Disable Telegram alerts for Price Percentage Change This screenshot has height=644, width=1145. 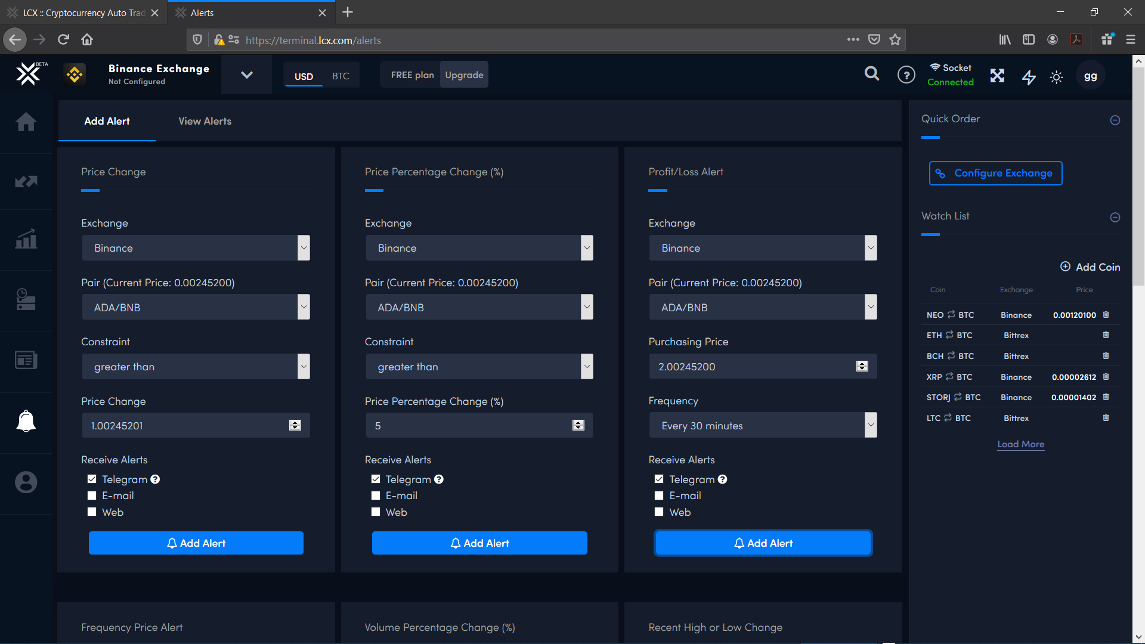tap(376, 479)
